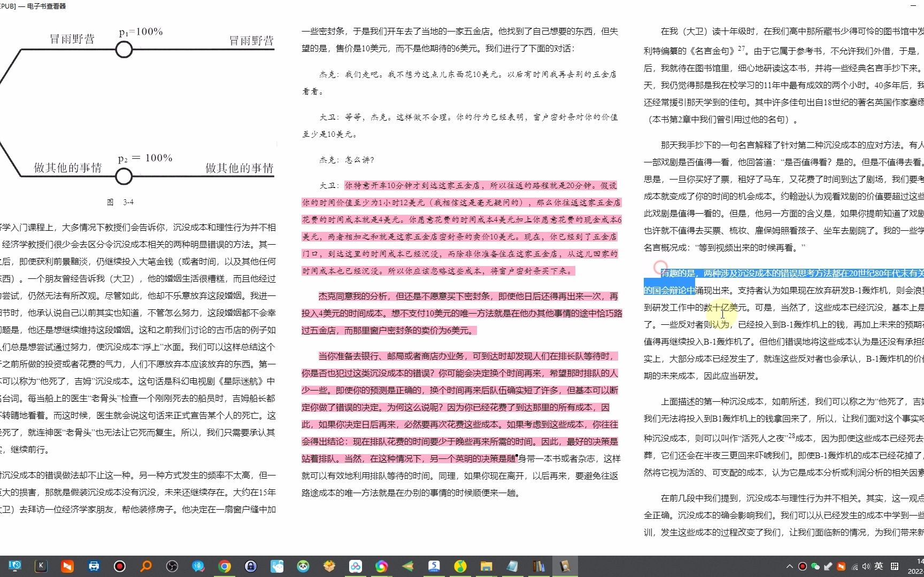This screenshot has width=924, height=577.
Task: Toggle the 英 input language indicator
Action: point(879,566)
